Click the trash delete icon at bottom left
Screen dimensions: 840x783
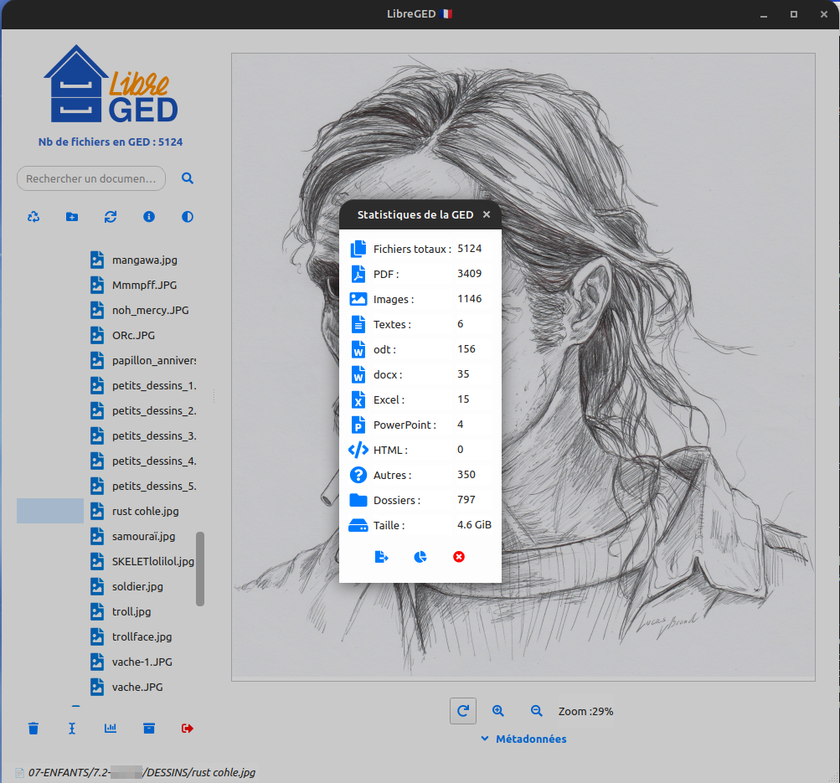point(33,729)
